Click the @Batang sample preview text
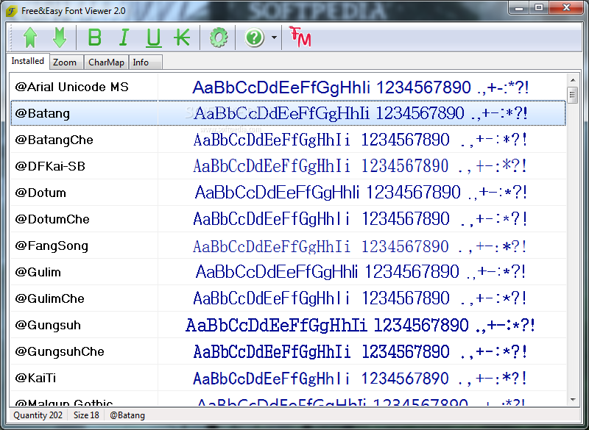The height and width of the screenshot is (430, 589). [x=361, y=113]
